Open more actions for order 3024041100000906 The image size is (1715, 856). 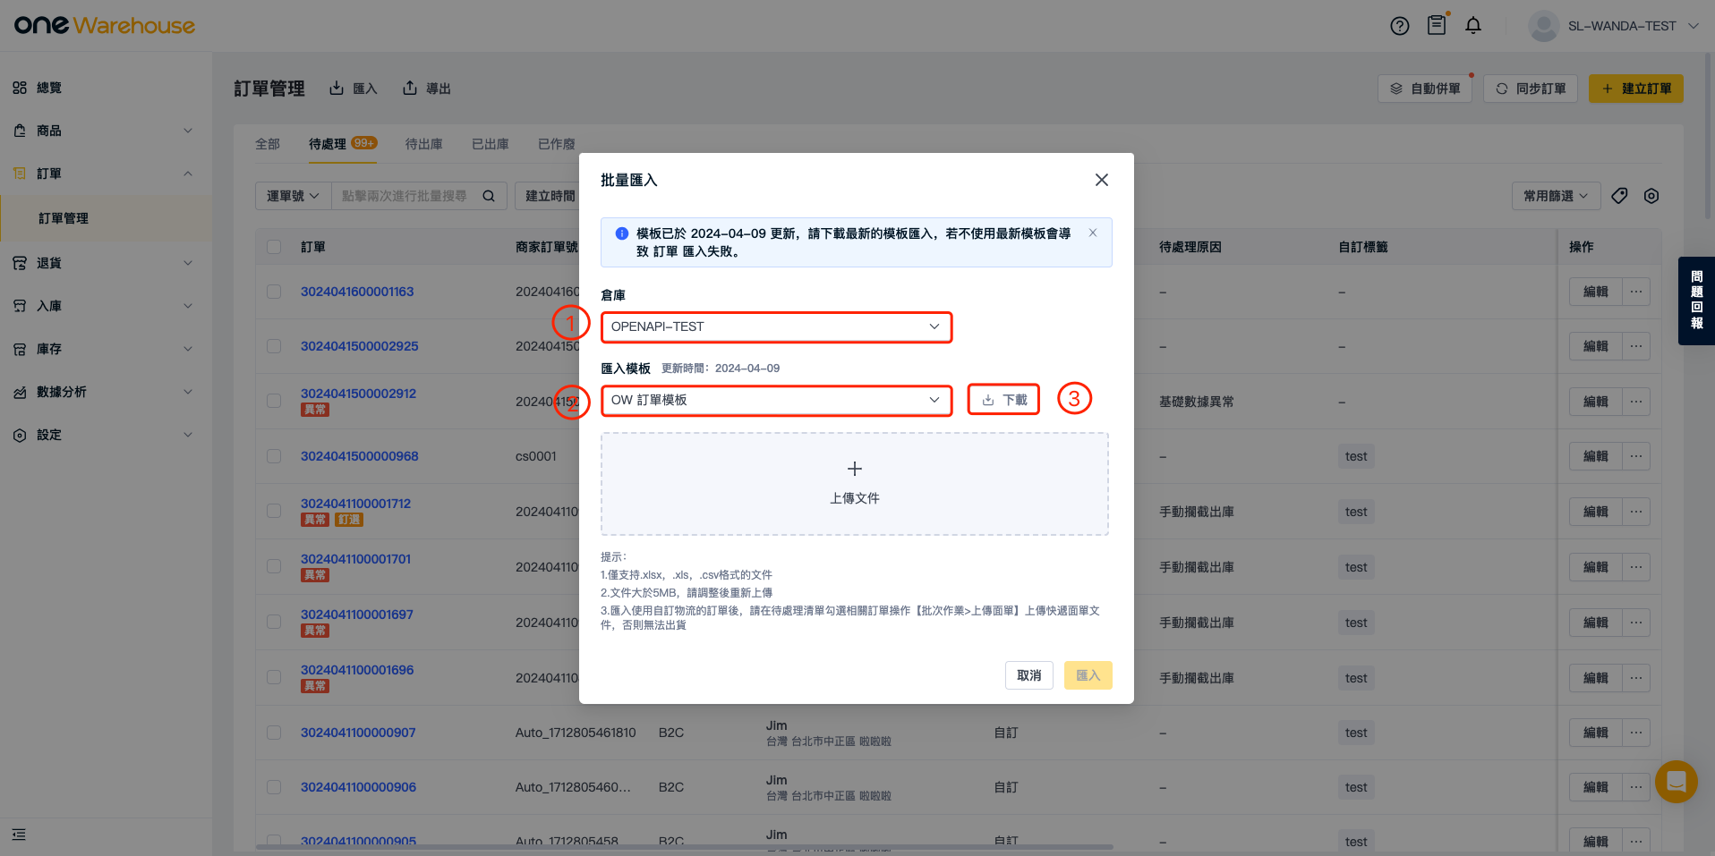click(x=1636, y=787)
